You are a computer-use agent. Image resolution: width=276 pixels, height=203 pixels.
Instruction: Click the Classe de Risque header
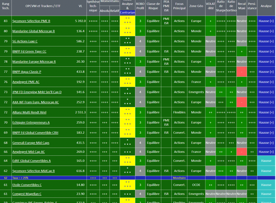tap(153, 6)
